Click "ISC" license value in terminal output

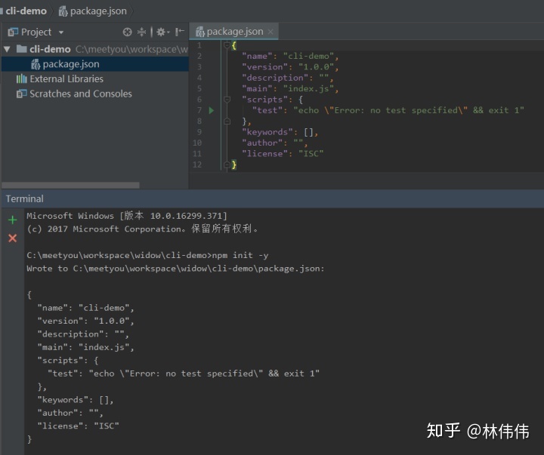(x=107, y=426)
